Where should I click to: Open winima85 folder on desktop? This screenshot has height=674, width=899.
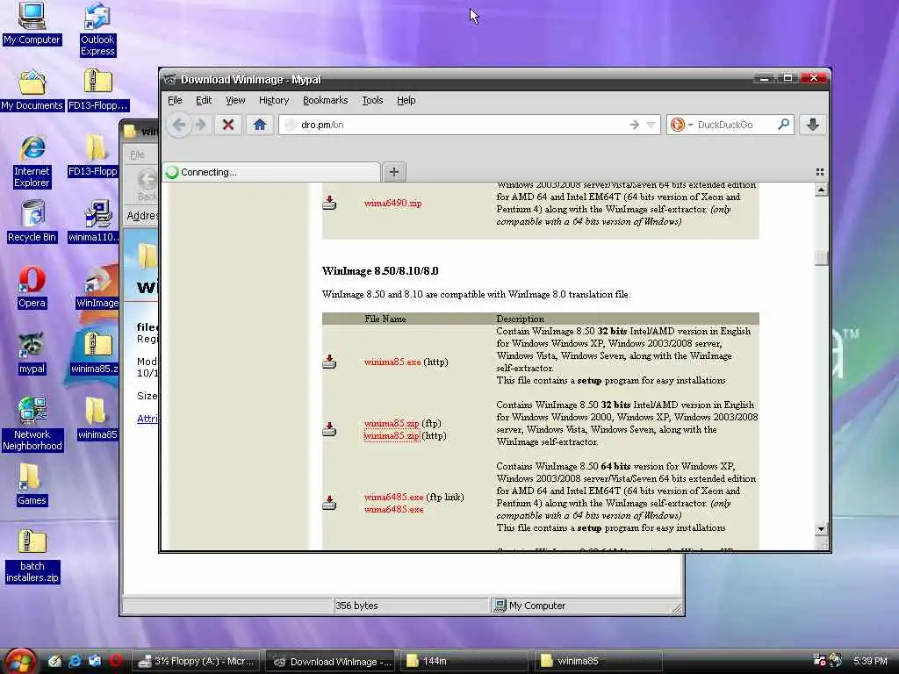97,419
